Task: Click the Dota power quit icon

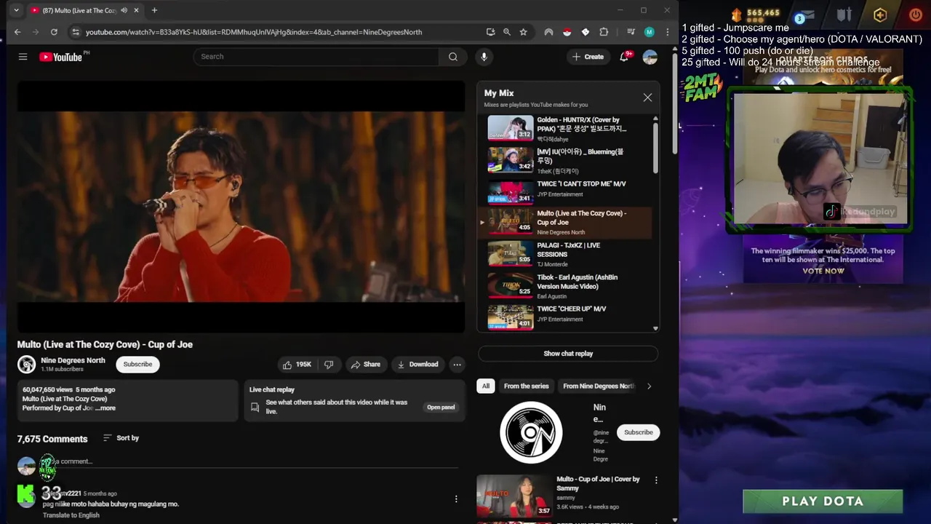Action: pos(916,15)
